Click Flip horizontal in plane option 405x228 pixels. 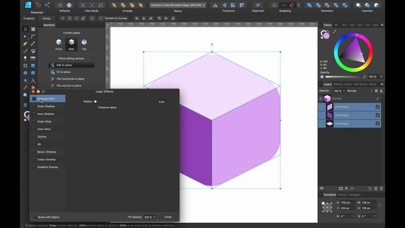(71, 79)
